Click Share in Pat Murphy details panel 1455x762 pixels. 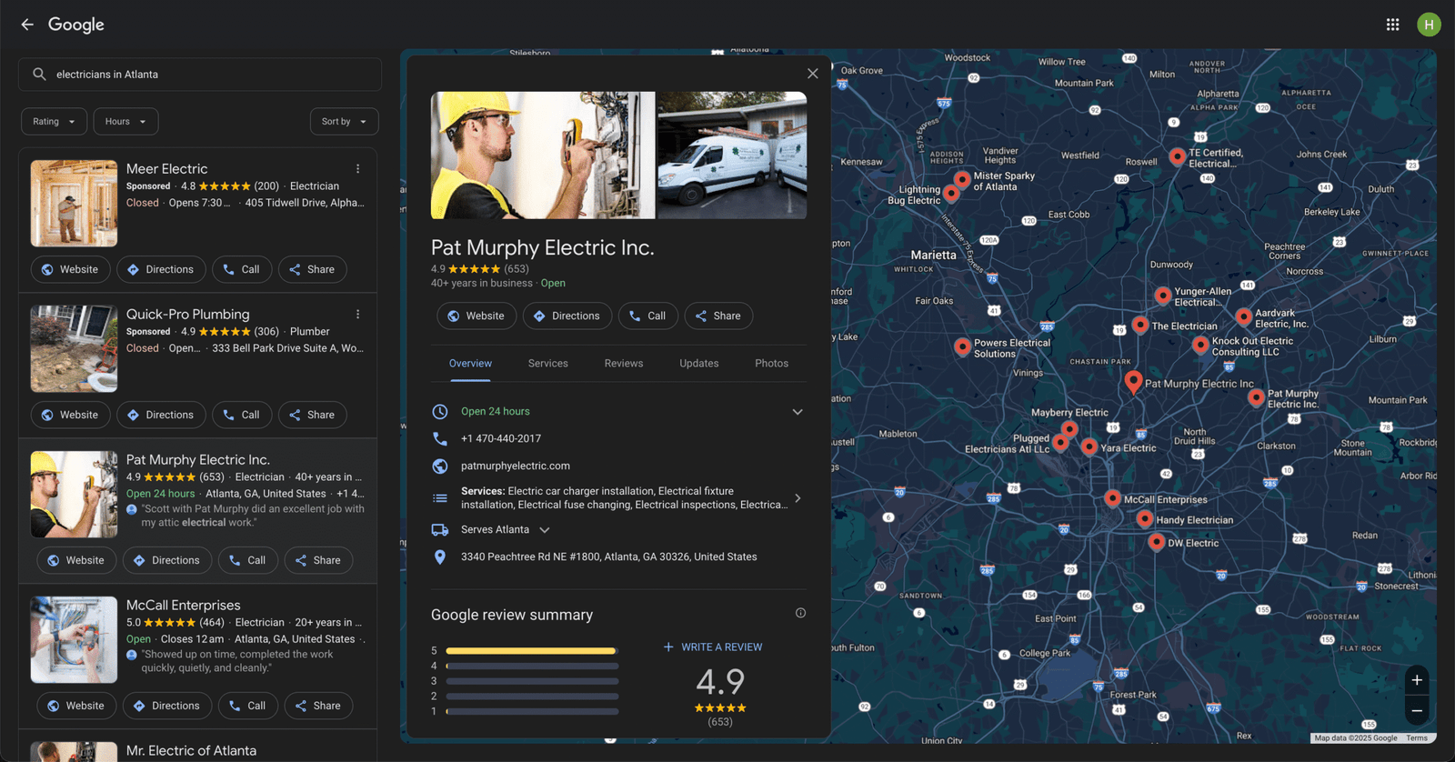718,316
